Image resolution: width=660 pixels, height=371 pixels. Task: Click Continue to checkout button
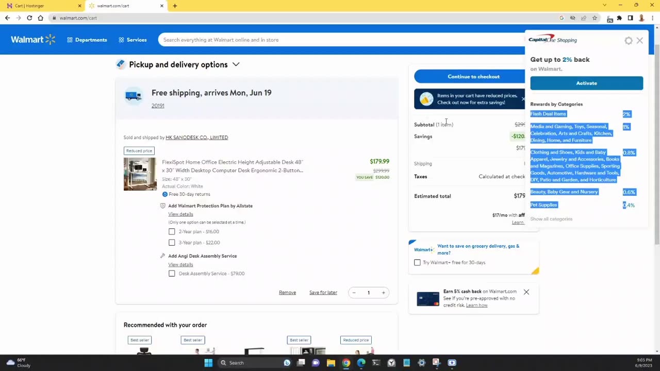point(473,77)
